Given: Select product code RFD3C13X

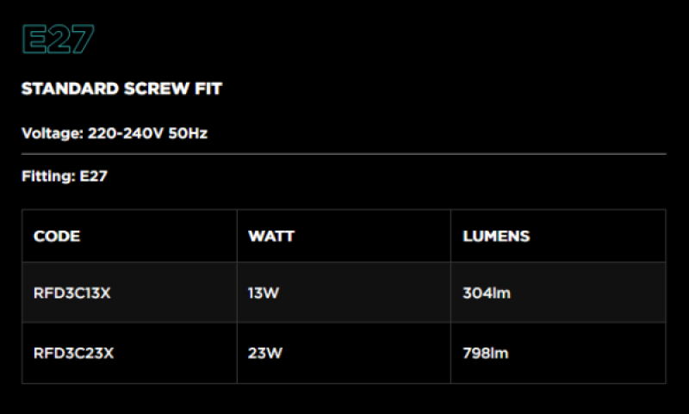Looking at the screenshot, I should pos(72,293).
